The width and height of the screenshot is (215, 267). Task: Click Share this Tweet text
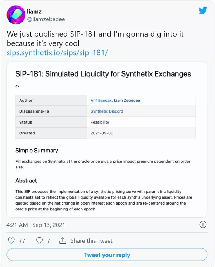tap(91, 240)
